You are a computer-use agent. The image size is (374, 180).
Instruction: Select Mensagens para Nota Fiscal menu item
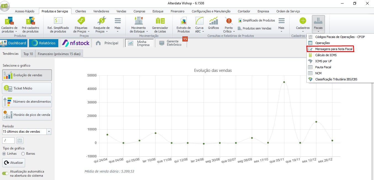point(330,49)
